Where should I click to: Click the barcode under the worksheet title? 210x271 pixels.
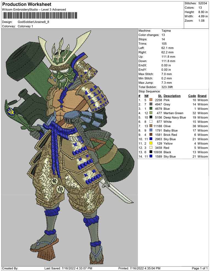tap(40, 16)
